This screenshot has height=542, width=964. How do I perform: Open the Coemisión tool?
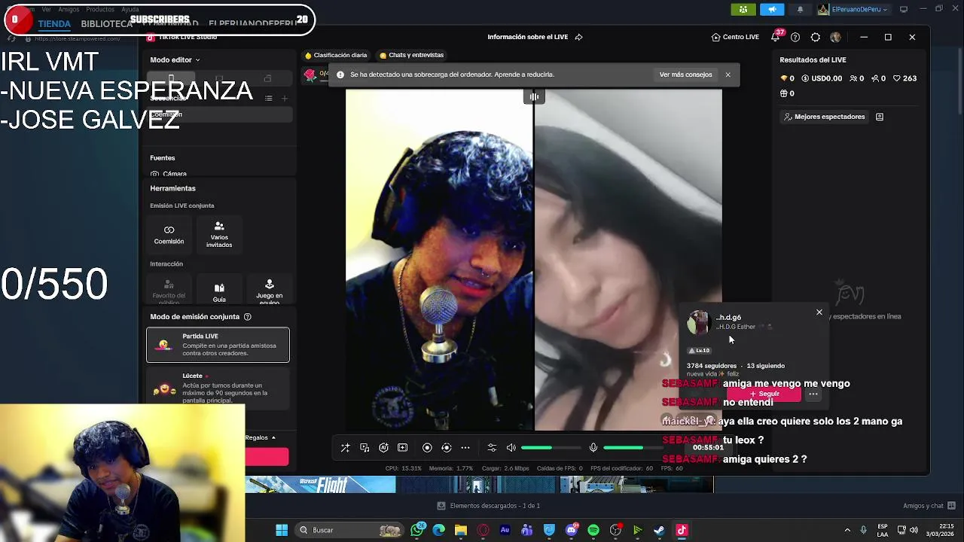(x=169, y=235)
